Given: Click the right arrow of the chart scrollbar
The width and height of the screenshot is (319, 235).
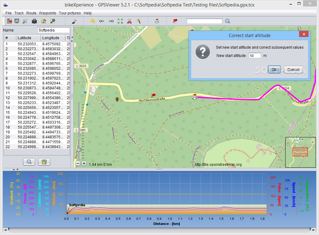Looking at the screenshot, I should [314, 230].
